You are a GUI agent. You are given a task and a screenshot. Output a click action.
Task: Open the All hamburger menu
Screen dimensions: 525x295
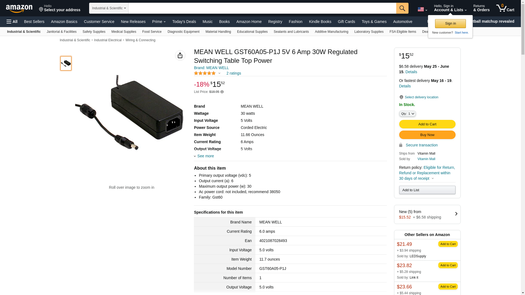pyautogui.click(x=12, y=22)
